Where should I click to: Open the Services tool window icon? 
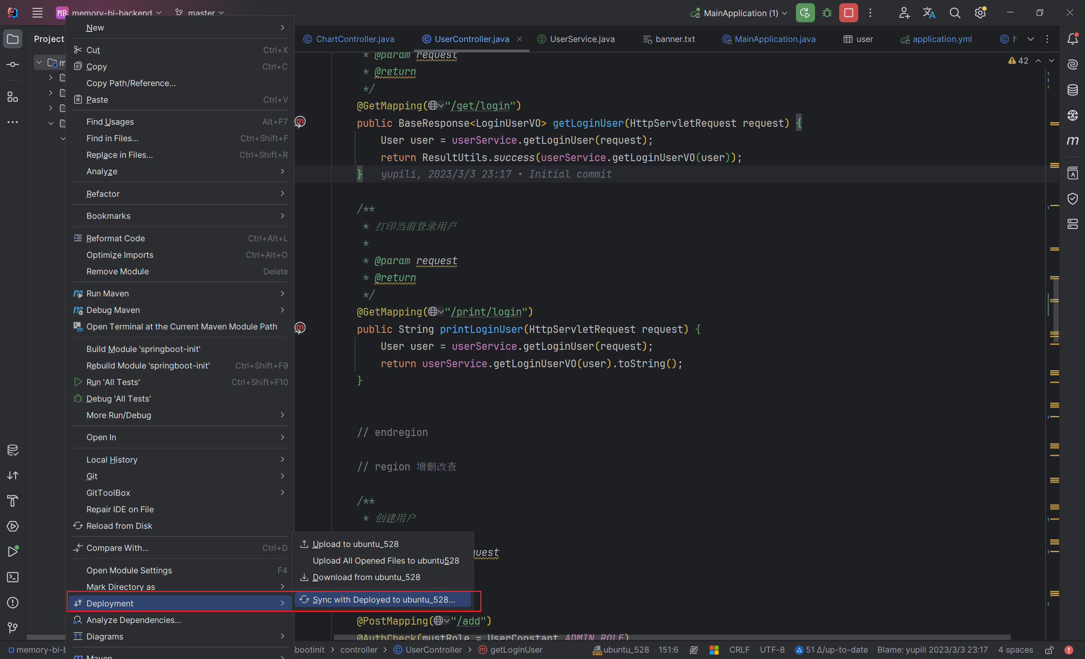13,526
